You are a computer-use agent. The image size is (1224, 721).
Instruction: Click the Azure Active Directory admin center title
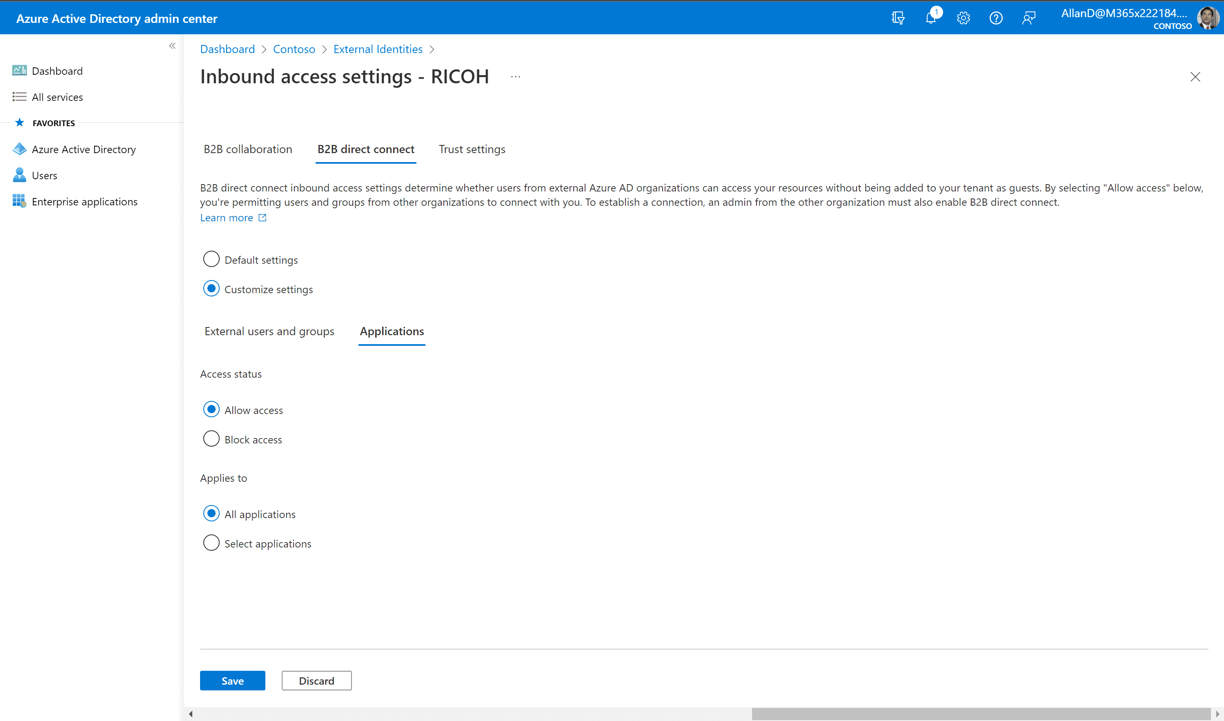(x=117, y=18)
